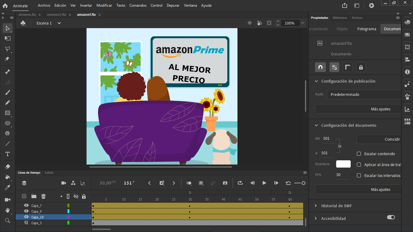Expand the Accesibilidad section
Viewport: 413px width, 232px height.
click(x=316, y=218)
